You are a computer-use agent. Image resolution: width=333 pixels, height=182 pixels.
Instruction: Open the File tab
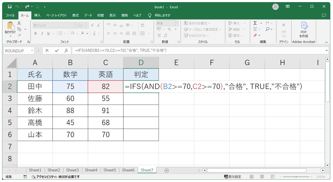point(10,15)
